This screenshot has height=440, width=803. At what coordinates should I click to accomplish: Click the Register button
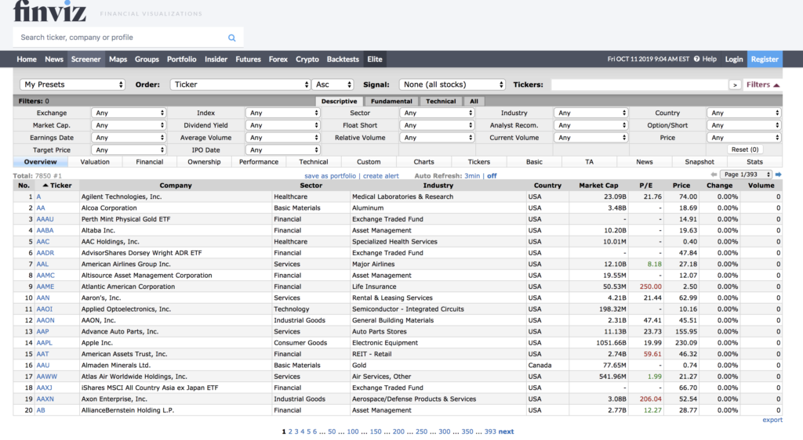765,60
